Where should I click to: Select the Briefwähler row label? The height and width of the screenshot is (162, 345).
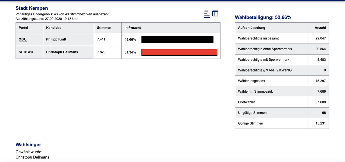point(247,102)
